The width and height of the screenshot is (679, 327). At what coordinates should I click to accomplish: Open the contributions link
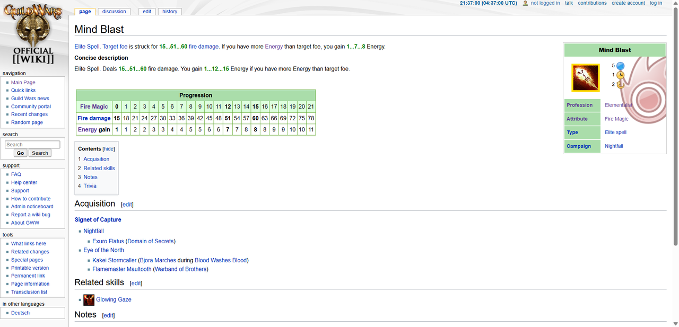(x=592, y=3)
